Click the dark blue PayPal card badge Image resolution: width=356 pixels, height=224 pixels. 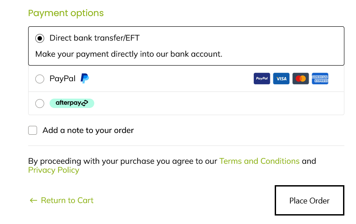(x=262, y=79)
